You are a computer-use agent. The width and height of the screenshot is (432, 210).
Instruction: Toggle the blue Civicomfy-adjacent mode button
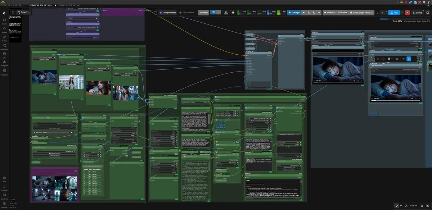click(213, 13)
